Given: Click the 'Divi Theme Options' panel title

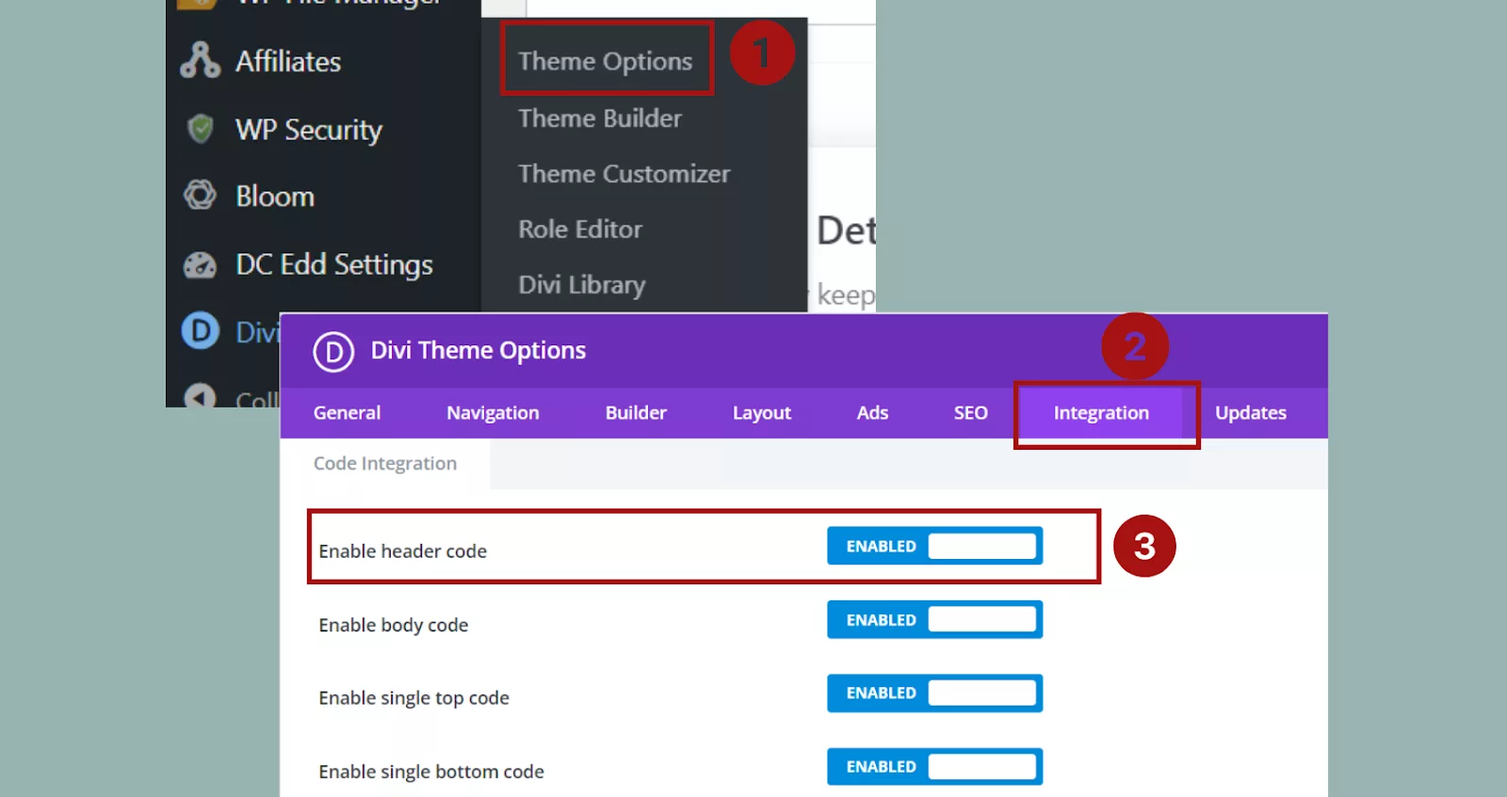Looking at the screenshot, I should (x=478, y=351).
